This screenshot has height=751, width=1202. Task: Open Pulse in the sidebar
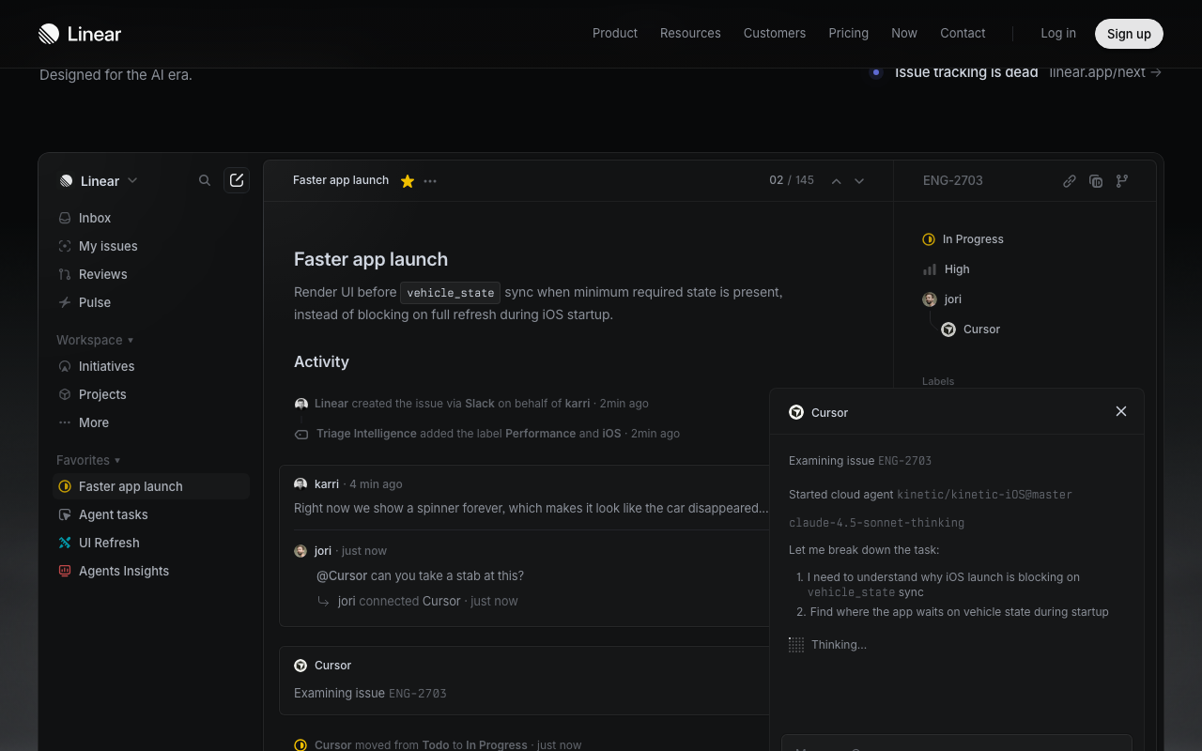click(x=150, y=302)
